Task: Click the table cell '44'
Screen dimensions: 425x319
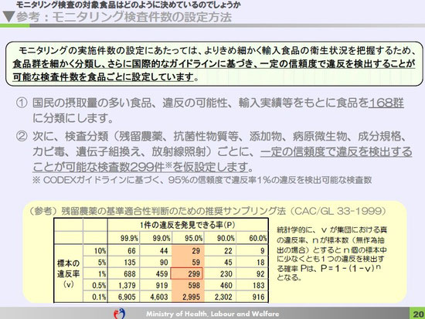Action: click(164, 251)
